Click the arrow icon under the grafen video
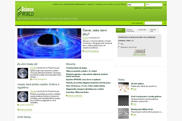 (132, 104)
